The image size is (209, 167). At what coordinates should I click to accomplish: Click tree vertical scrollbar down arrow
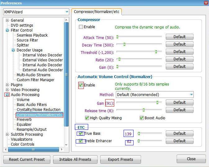tap(66, 145)
